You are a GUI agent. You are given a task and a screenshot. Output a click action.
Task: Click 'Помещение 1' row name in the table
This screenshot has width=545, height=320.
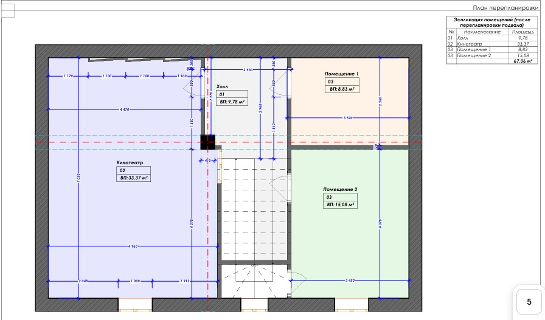coord(474,49)
